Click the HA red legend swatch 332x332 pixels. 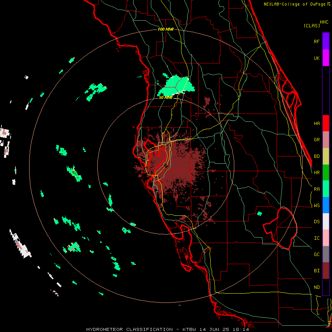coord(326,123)
